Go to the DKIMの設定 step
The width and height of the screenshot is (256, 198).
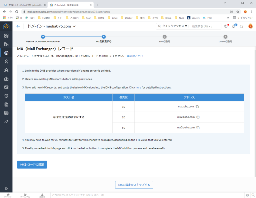225,39
